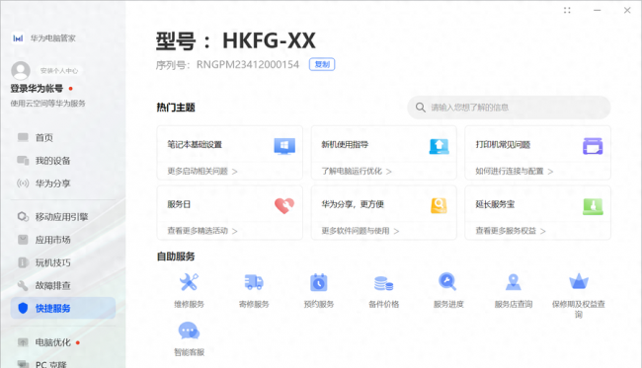Focus the 请输入您想了解的信息 search field
Screen dimensions: 642x368
[509, 108]
